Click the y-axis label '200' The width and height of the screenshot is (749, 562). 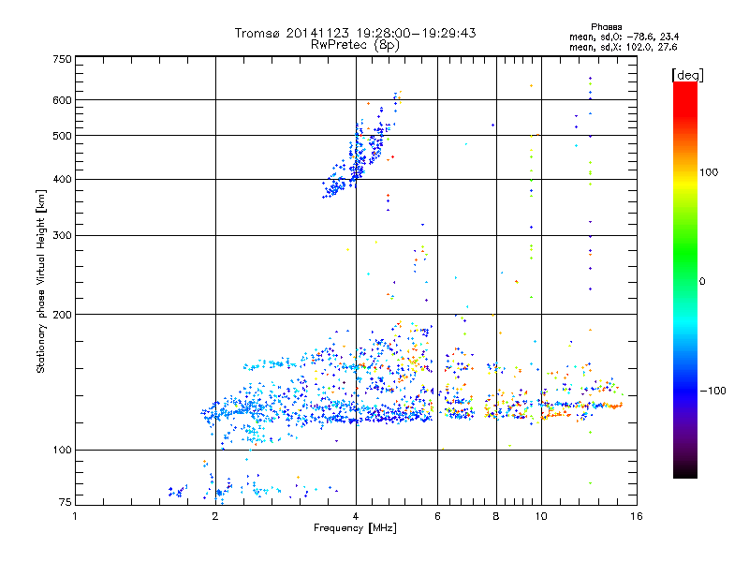[63, 315]
